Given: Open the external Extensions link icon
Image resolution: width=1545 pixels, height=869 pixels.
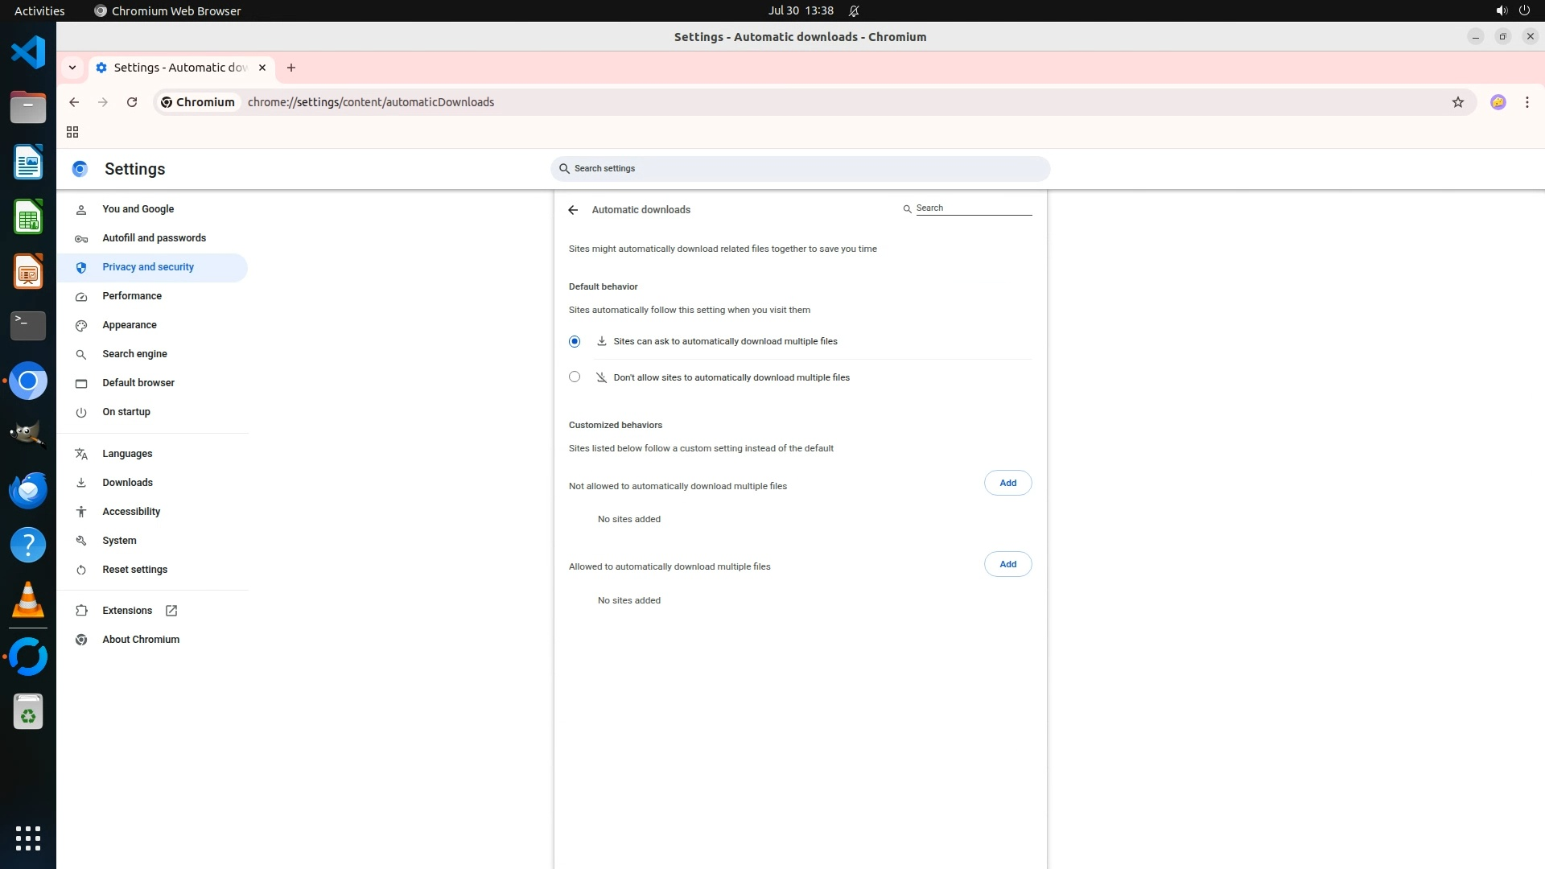Looking at the screenshot, I should 171,611.
